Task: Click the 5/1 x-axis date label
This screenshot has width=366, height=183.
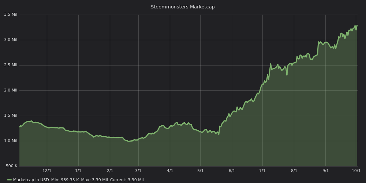Action: pyautogui.click(x=200, y=171)
